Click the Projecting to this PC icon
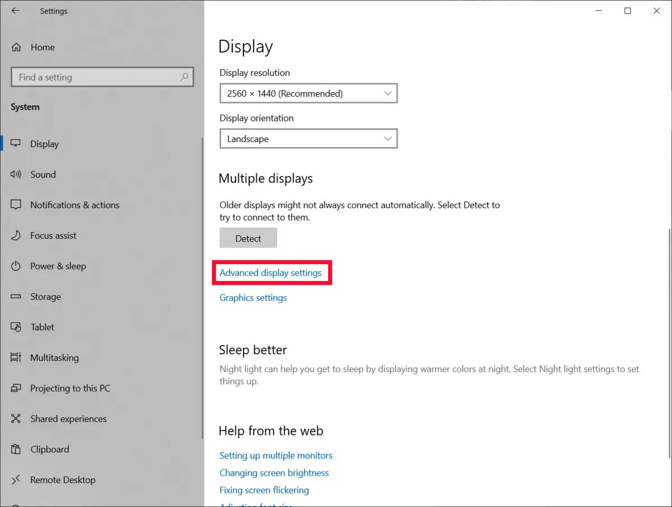This screenshot has width=672, height=507. [x=16, y=388]
